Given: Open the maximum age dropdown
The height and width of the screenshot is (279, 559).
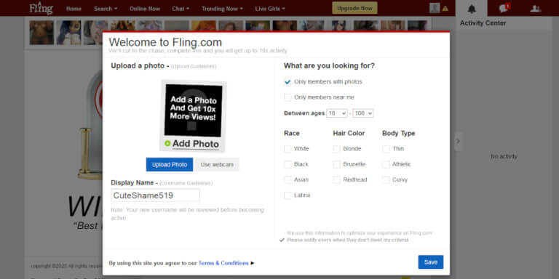Looking at the screenshot, I should click(x=363, y=113).
